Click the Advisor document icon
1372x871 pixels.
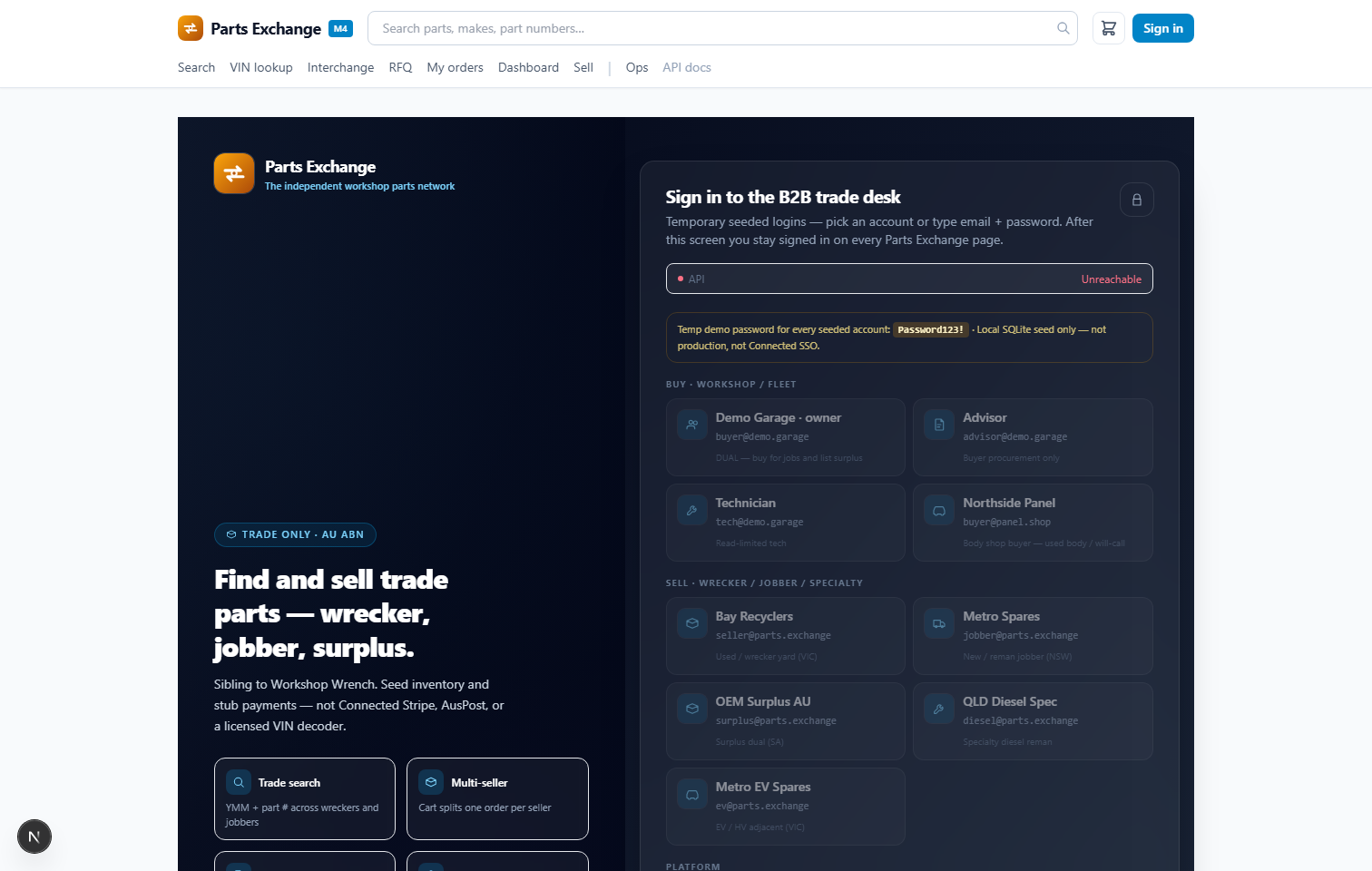[x=939, y=425]
